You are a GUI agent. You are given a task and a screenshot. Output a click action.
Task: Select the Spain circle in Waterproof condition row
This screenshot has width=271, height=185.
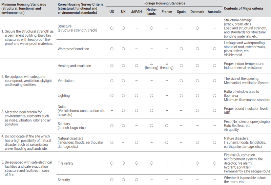click(181, 49)
